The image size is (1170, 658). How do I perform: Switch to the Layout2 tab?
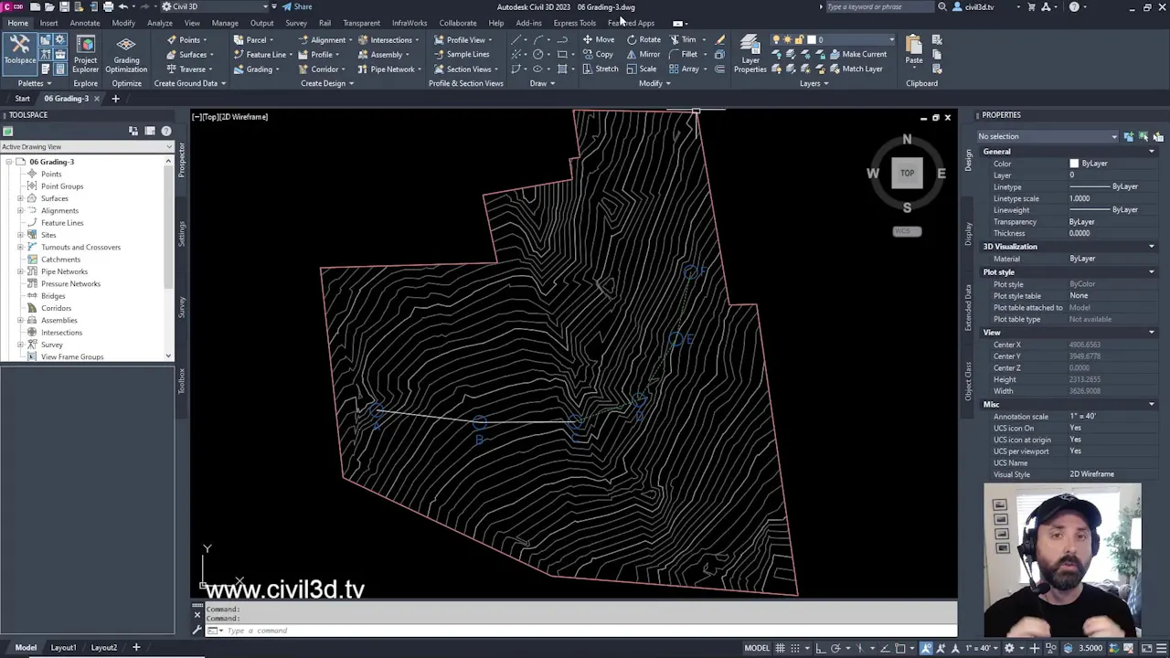click(x=103, y=647)
